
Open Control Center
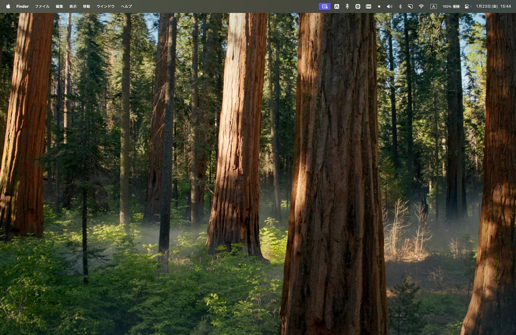(x=467, y=6)
